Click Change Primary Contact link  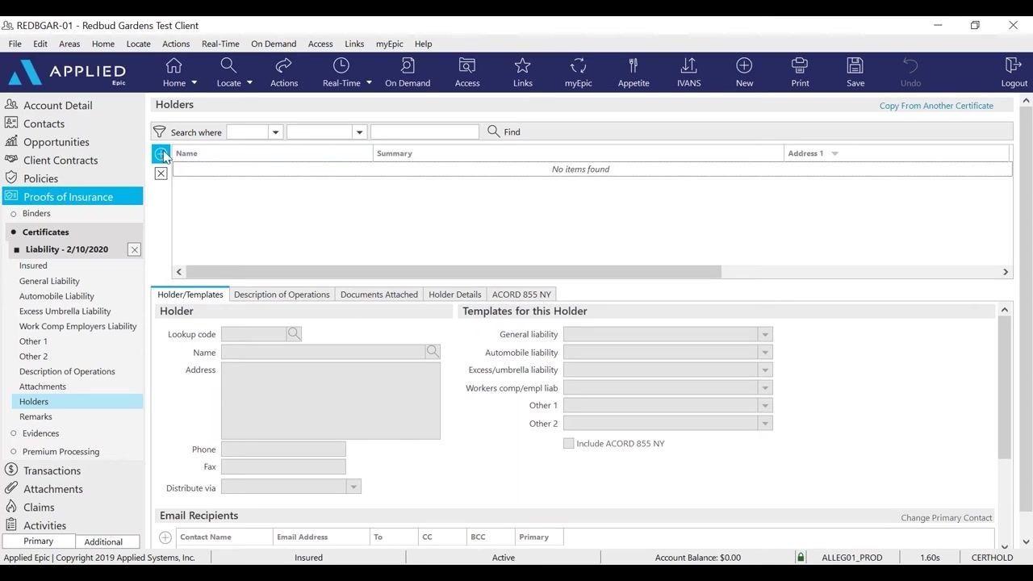tap(947, 518)
